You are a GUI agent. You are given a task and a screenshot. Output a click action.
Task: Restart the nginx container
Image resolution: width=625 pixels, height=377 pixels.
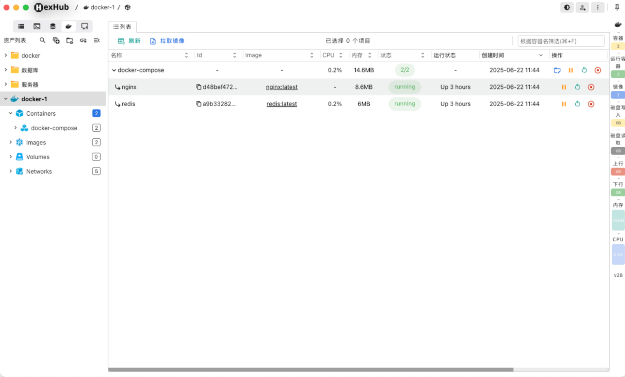(578, 87)
